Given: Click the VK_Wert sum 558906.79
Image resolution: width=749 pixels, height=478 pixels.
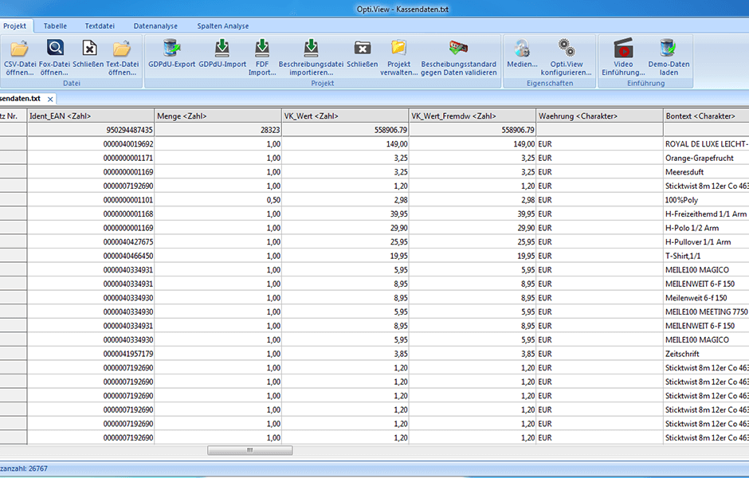Looking at the screenshot, I should [345, 130].
